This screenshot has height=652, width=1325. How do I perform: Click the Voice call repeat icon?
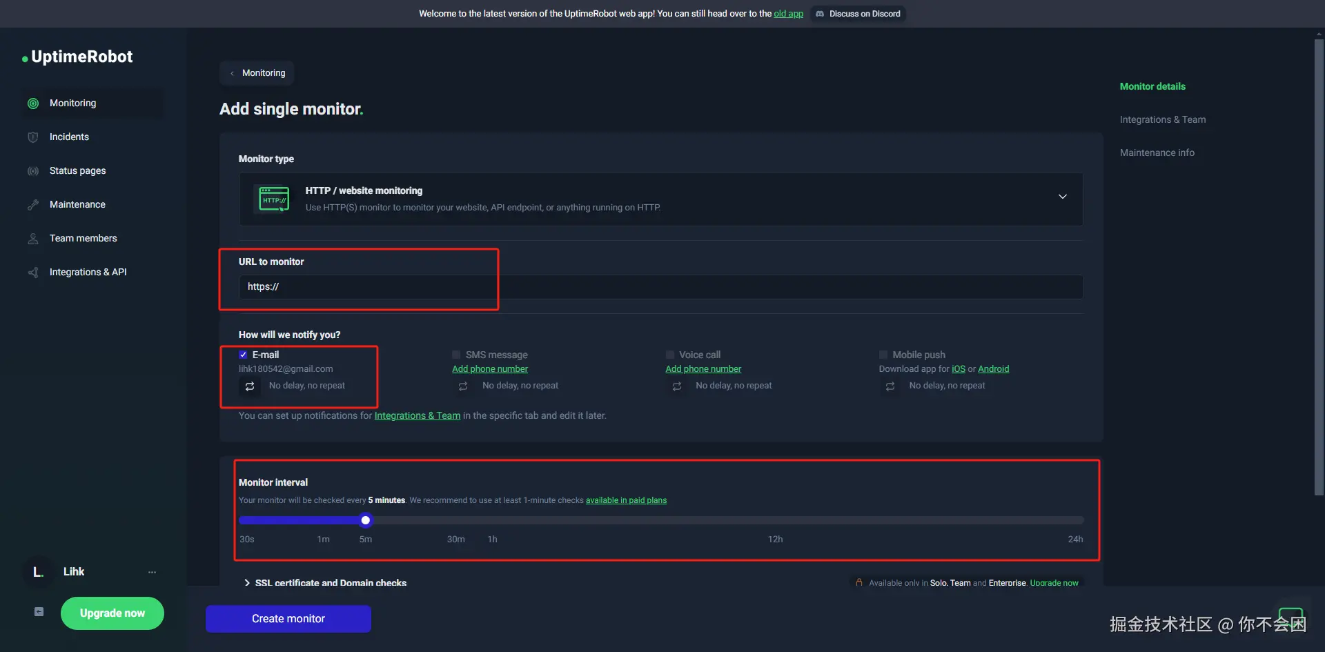tap(677, 386)
